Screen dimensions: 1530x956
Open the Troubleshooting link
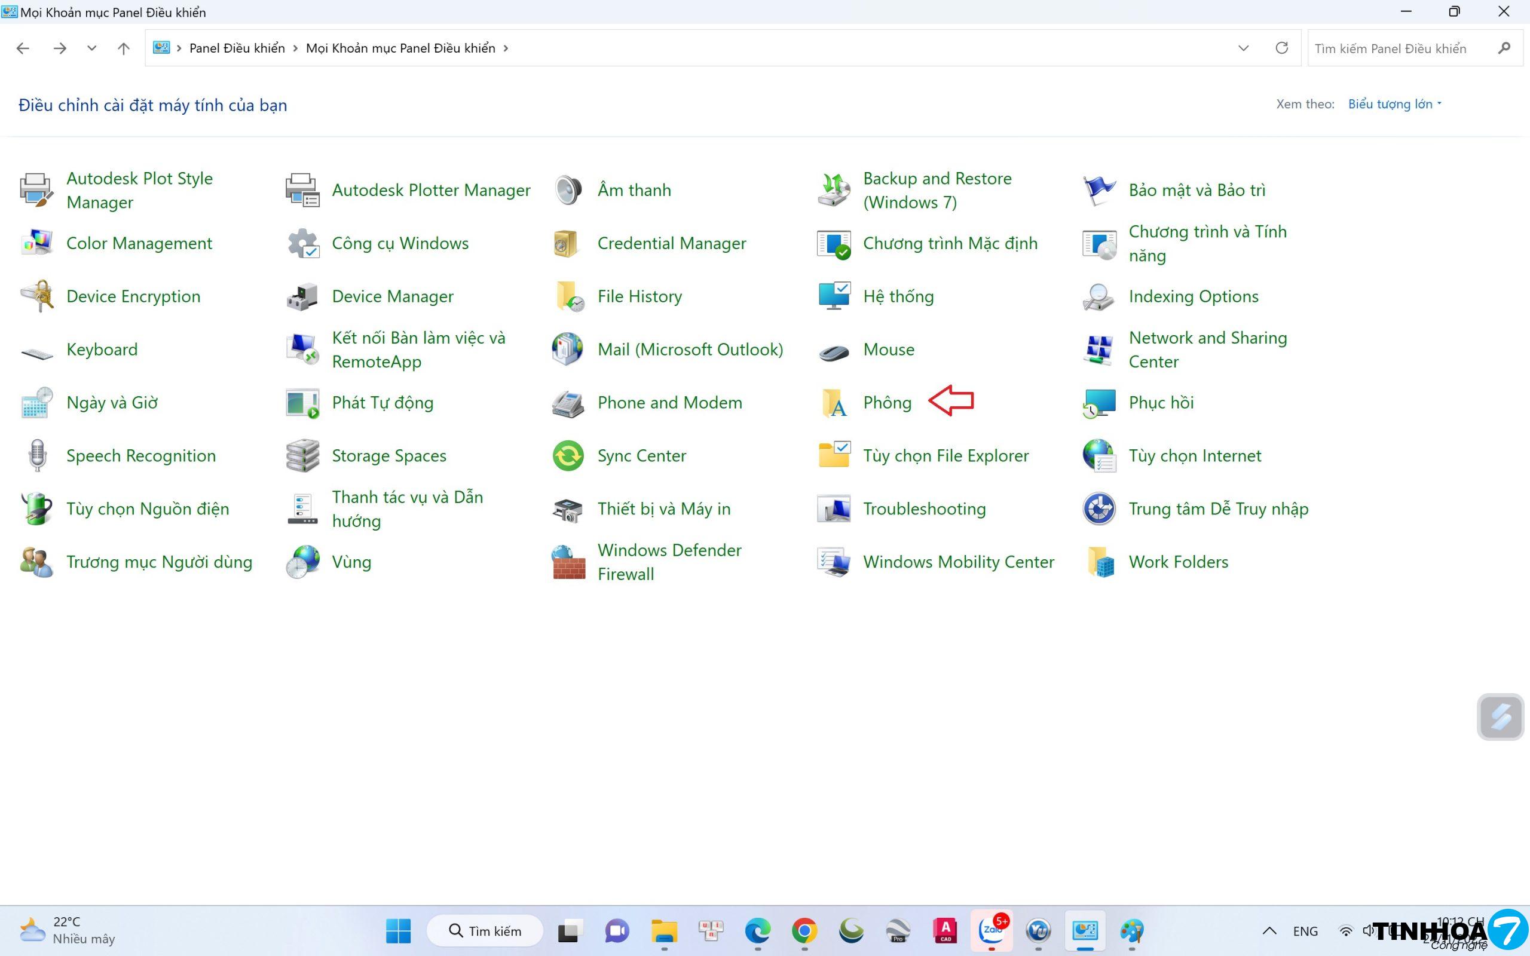coord(924,509)
